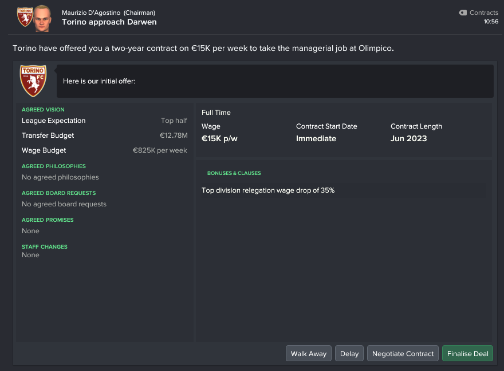Viewport: 504px width, 371px height.
Task: Select the Wage Budget row
Action: point(104,150)
